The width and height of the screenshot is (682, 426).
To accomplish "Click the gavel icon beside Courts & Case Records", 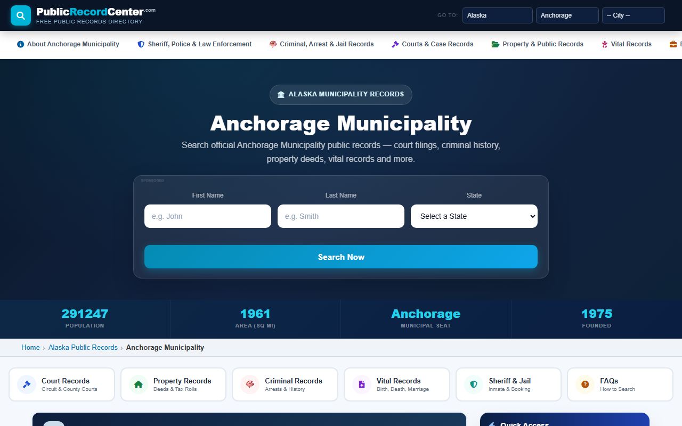I will 395,44.
